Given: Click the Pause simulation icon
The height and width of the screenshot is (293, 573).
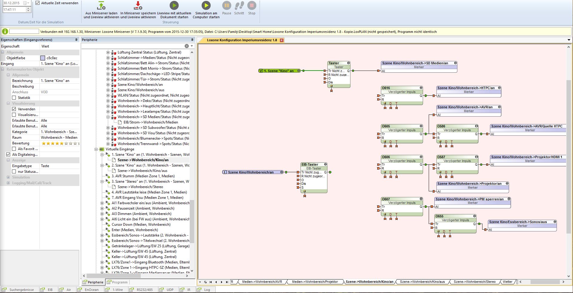Looking at the screenshot, I should point(226,5).
